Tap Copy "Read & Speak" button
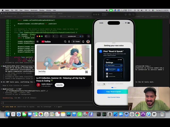This screenshot has height=127, width=170. tap(114, 92)
